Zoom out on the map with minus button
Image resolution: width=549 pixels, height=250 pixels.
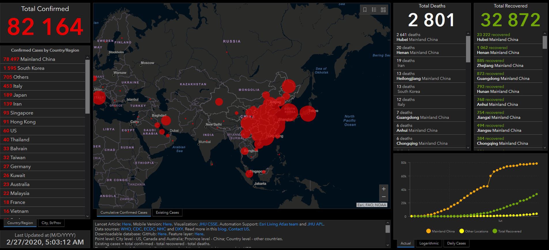(384, 197)
